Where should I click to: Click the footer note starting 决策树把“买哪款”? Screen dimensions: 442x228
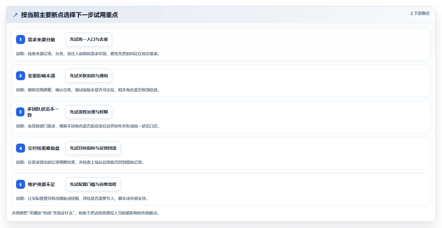[x=86, y=213]
